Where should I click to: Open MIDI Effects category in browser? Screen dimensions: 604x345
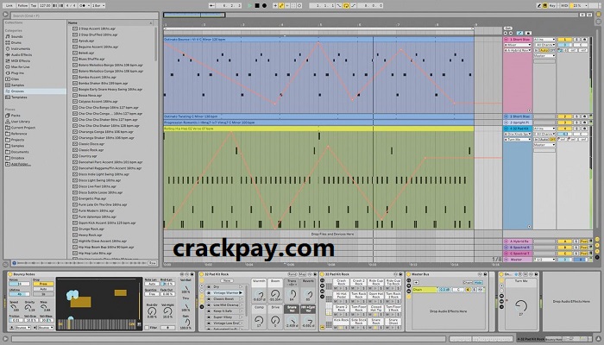(x=21, y=61)
